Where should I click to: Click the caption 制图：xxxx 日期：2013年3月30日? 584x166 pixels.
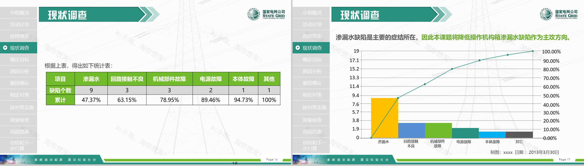click(525, 152)
